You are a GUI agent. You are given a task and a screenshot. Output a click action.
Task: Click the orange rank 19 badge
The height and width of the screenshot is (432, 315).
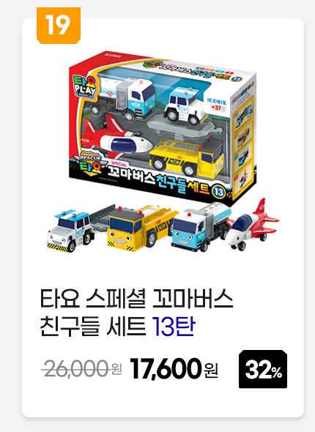(59, 26)
